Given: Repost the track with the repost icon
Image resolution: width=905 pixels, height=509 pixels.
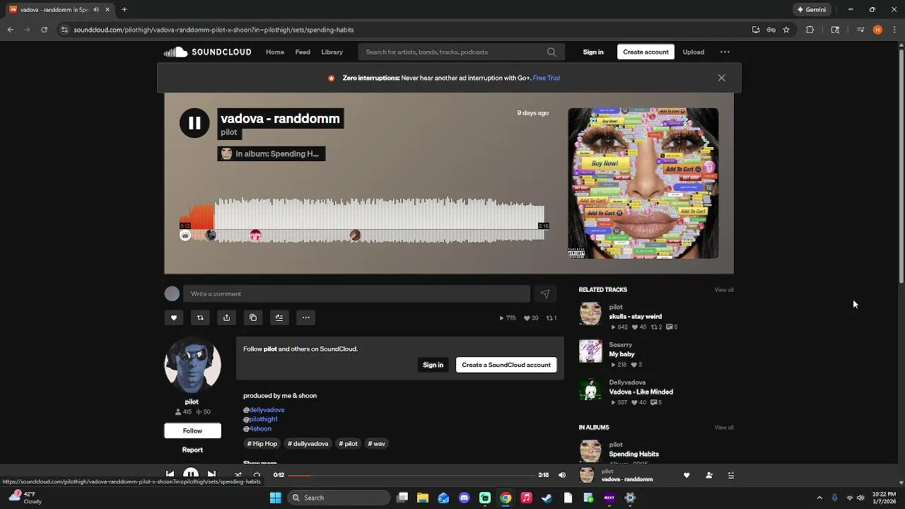Looking at the screenshot, I should pyautogui.click(x=200, y=318).
